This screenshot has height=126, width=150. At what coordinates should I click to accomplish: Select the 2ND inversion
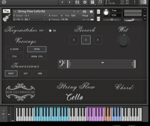coord(40,74)
